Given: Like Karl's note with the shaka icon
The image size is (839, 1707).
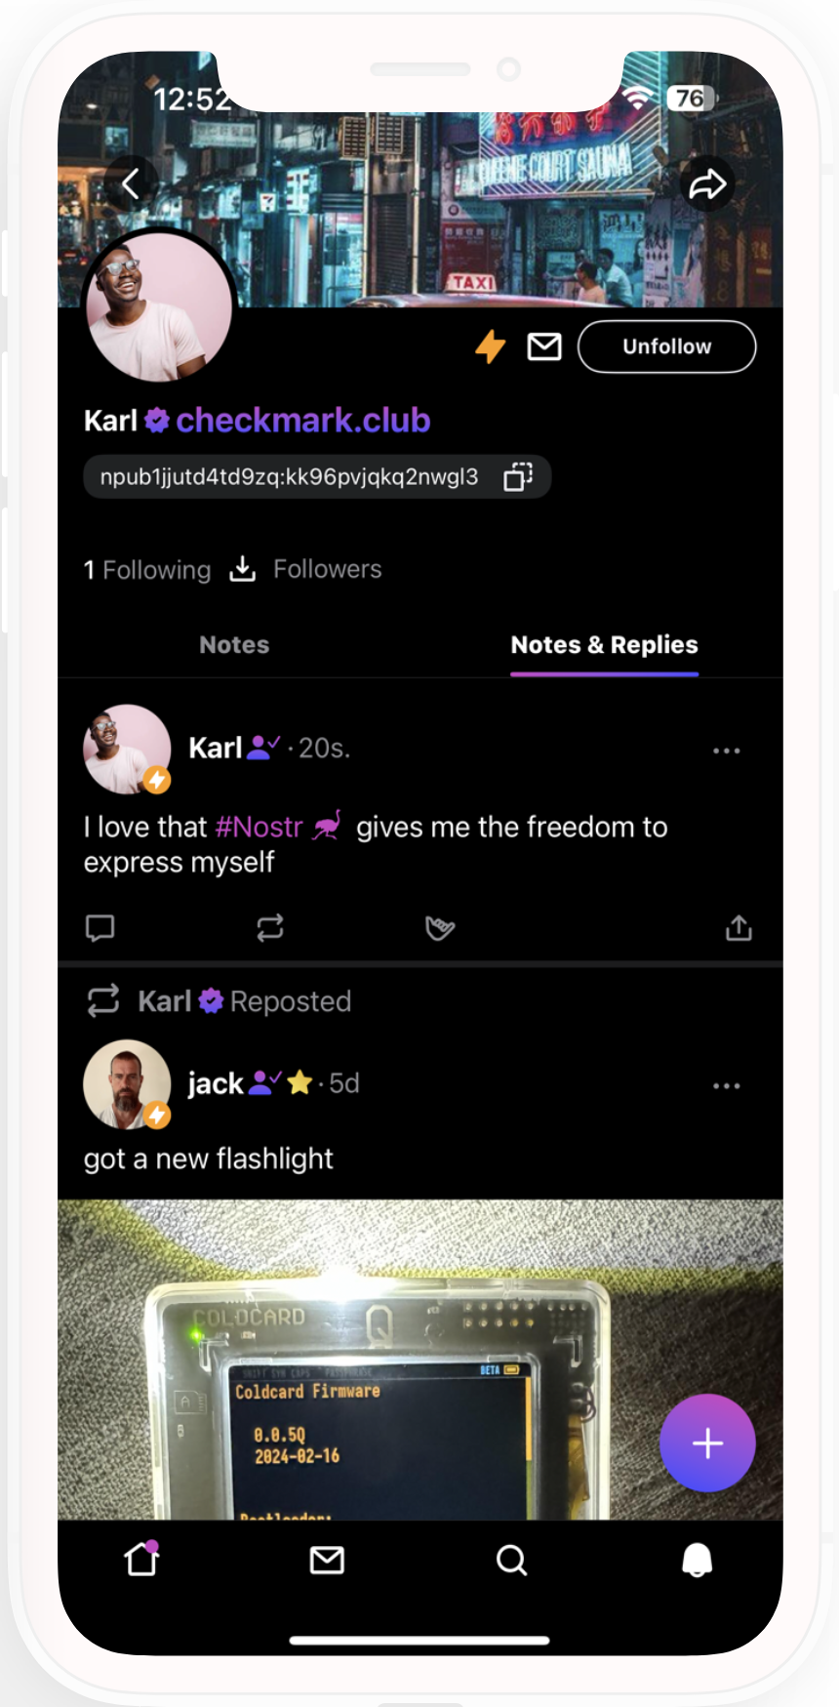Looking at the screenshot, I should 440,927.
